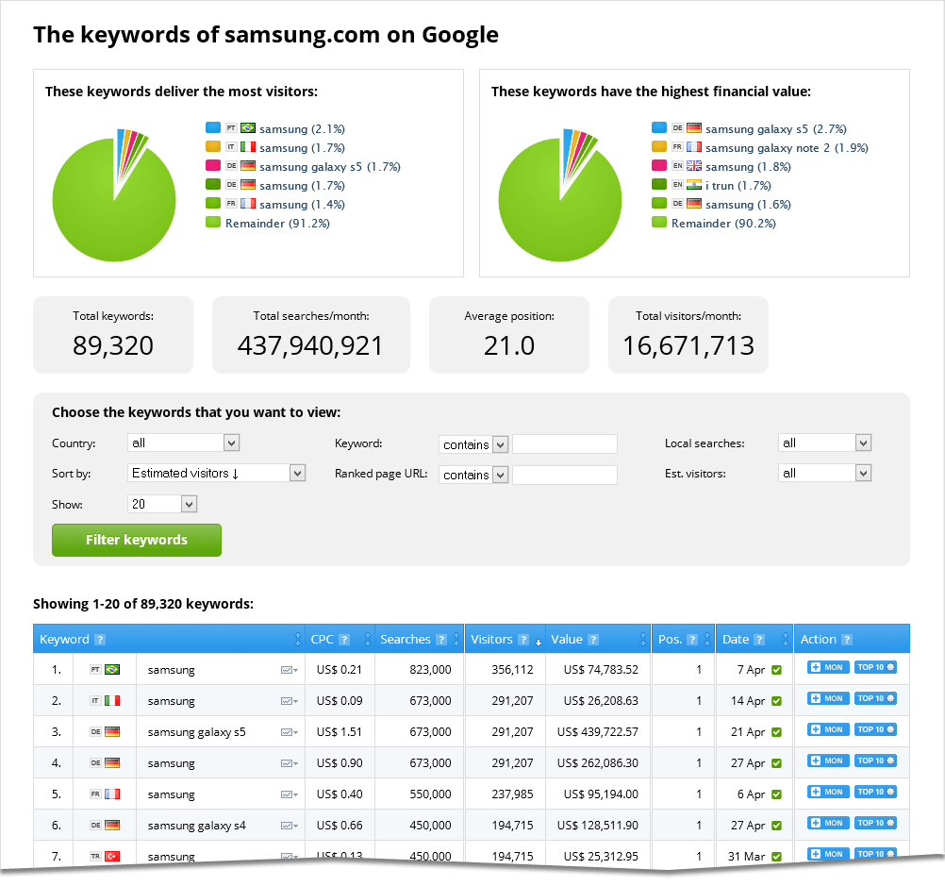The image size is (945, 886).
Task: Click TOP 10 button for samsung galaxy s4 row
Action: coord(875,823)
